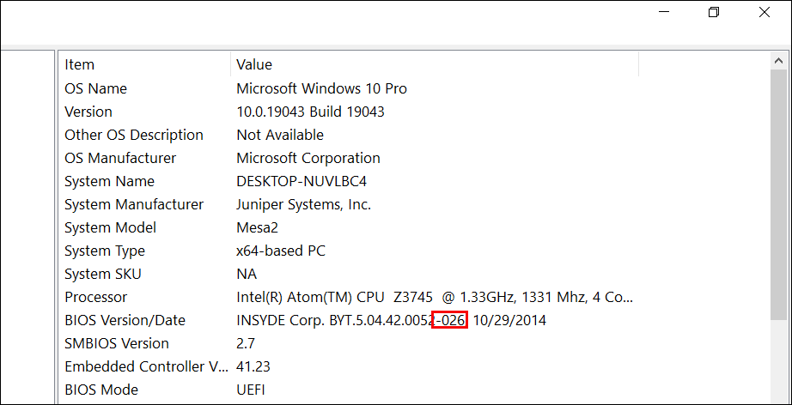Screen dimensions: 792x405
Task: Select the System Manufacturer row
Action: [134, 204]
